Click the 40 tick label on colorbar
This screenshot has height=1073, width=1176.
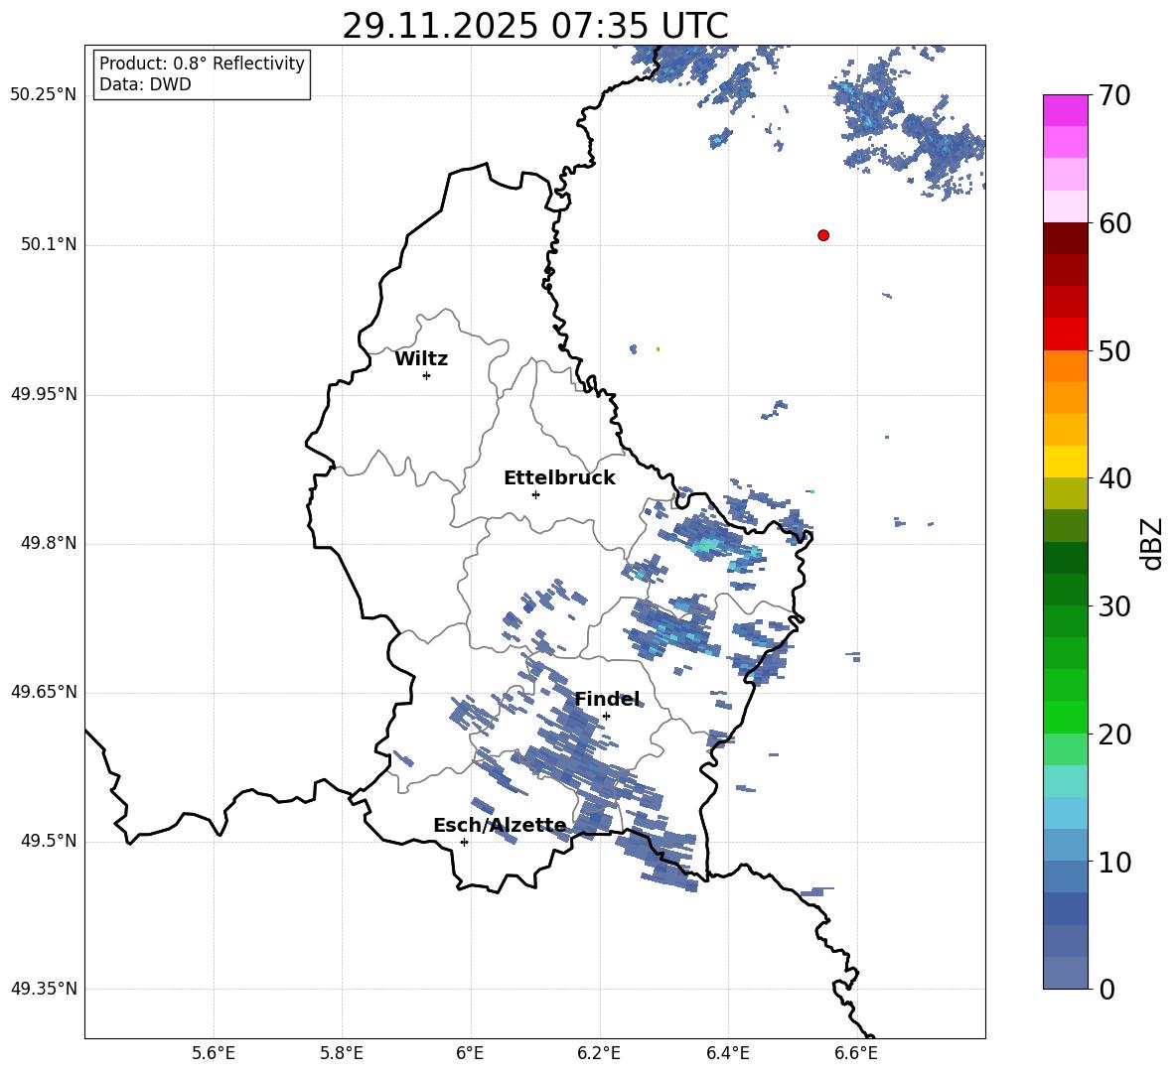[1114, 478]
